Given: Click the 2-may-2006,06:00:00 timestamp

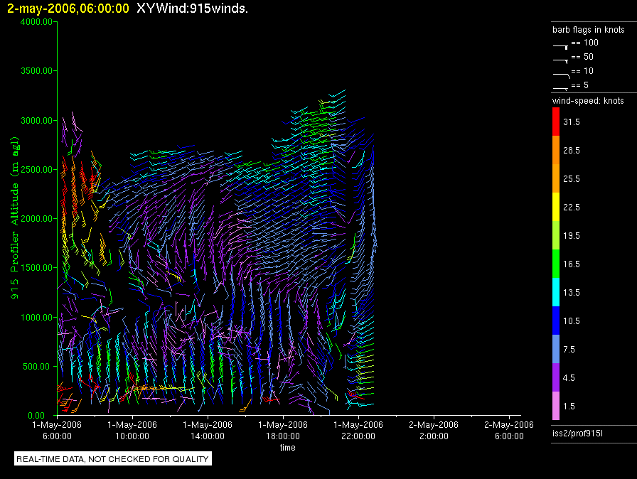Looking at the screenshot, I should coord(68,9).
